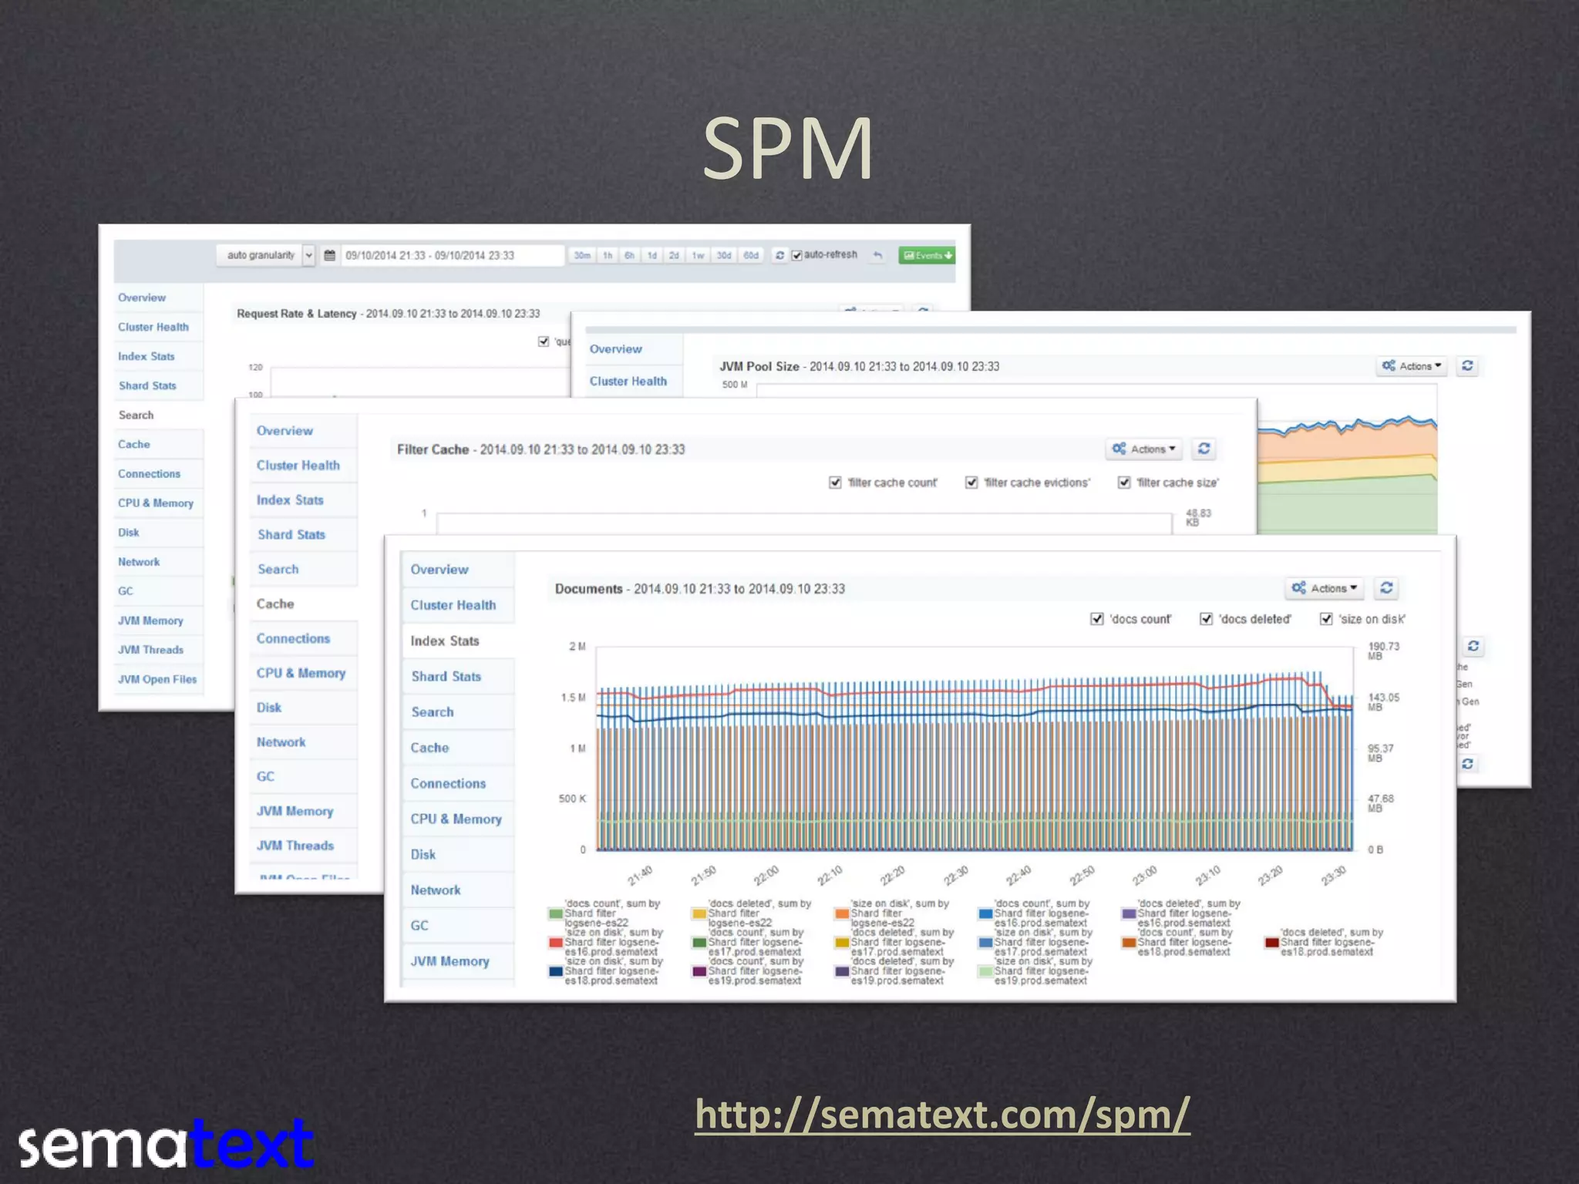This screenshot has width=1579, height=1184.
Task: Click the calendar icon beside the date range
Action: [x=329, y=255]
